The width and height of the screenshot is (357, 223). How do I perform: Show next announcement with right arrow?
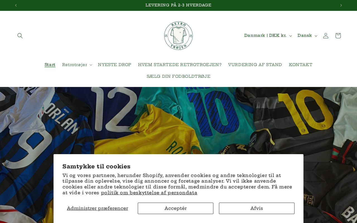341,5
